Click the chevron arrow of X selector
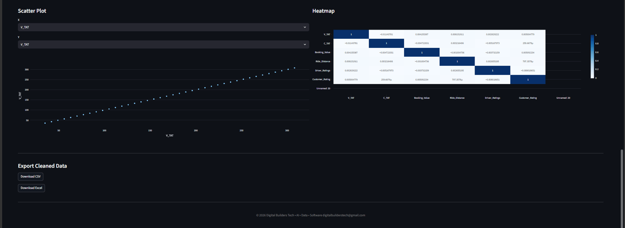625x228 pixels. [x=305, y=27]
